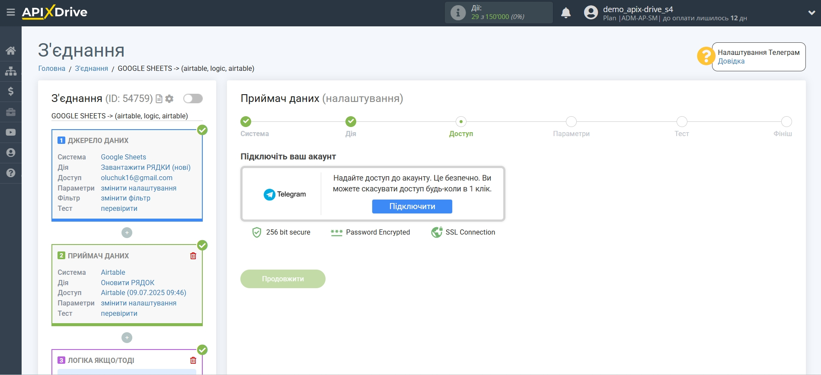
Task: Open the Оновити РЯДОК action link
Action: 128,283
